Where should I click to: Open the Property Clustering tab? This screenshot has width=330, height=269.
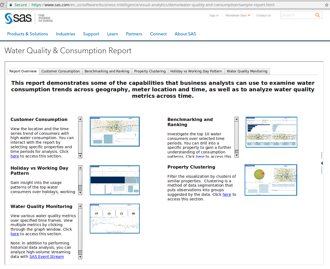[x=150, y=71]
